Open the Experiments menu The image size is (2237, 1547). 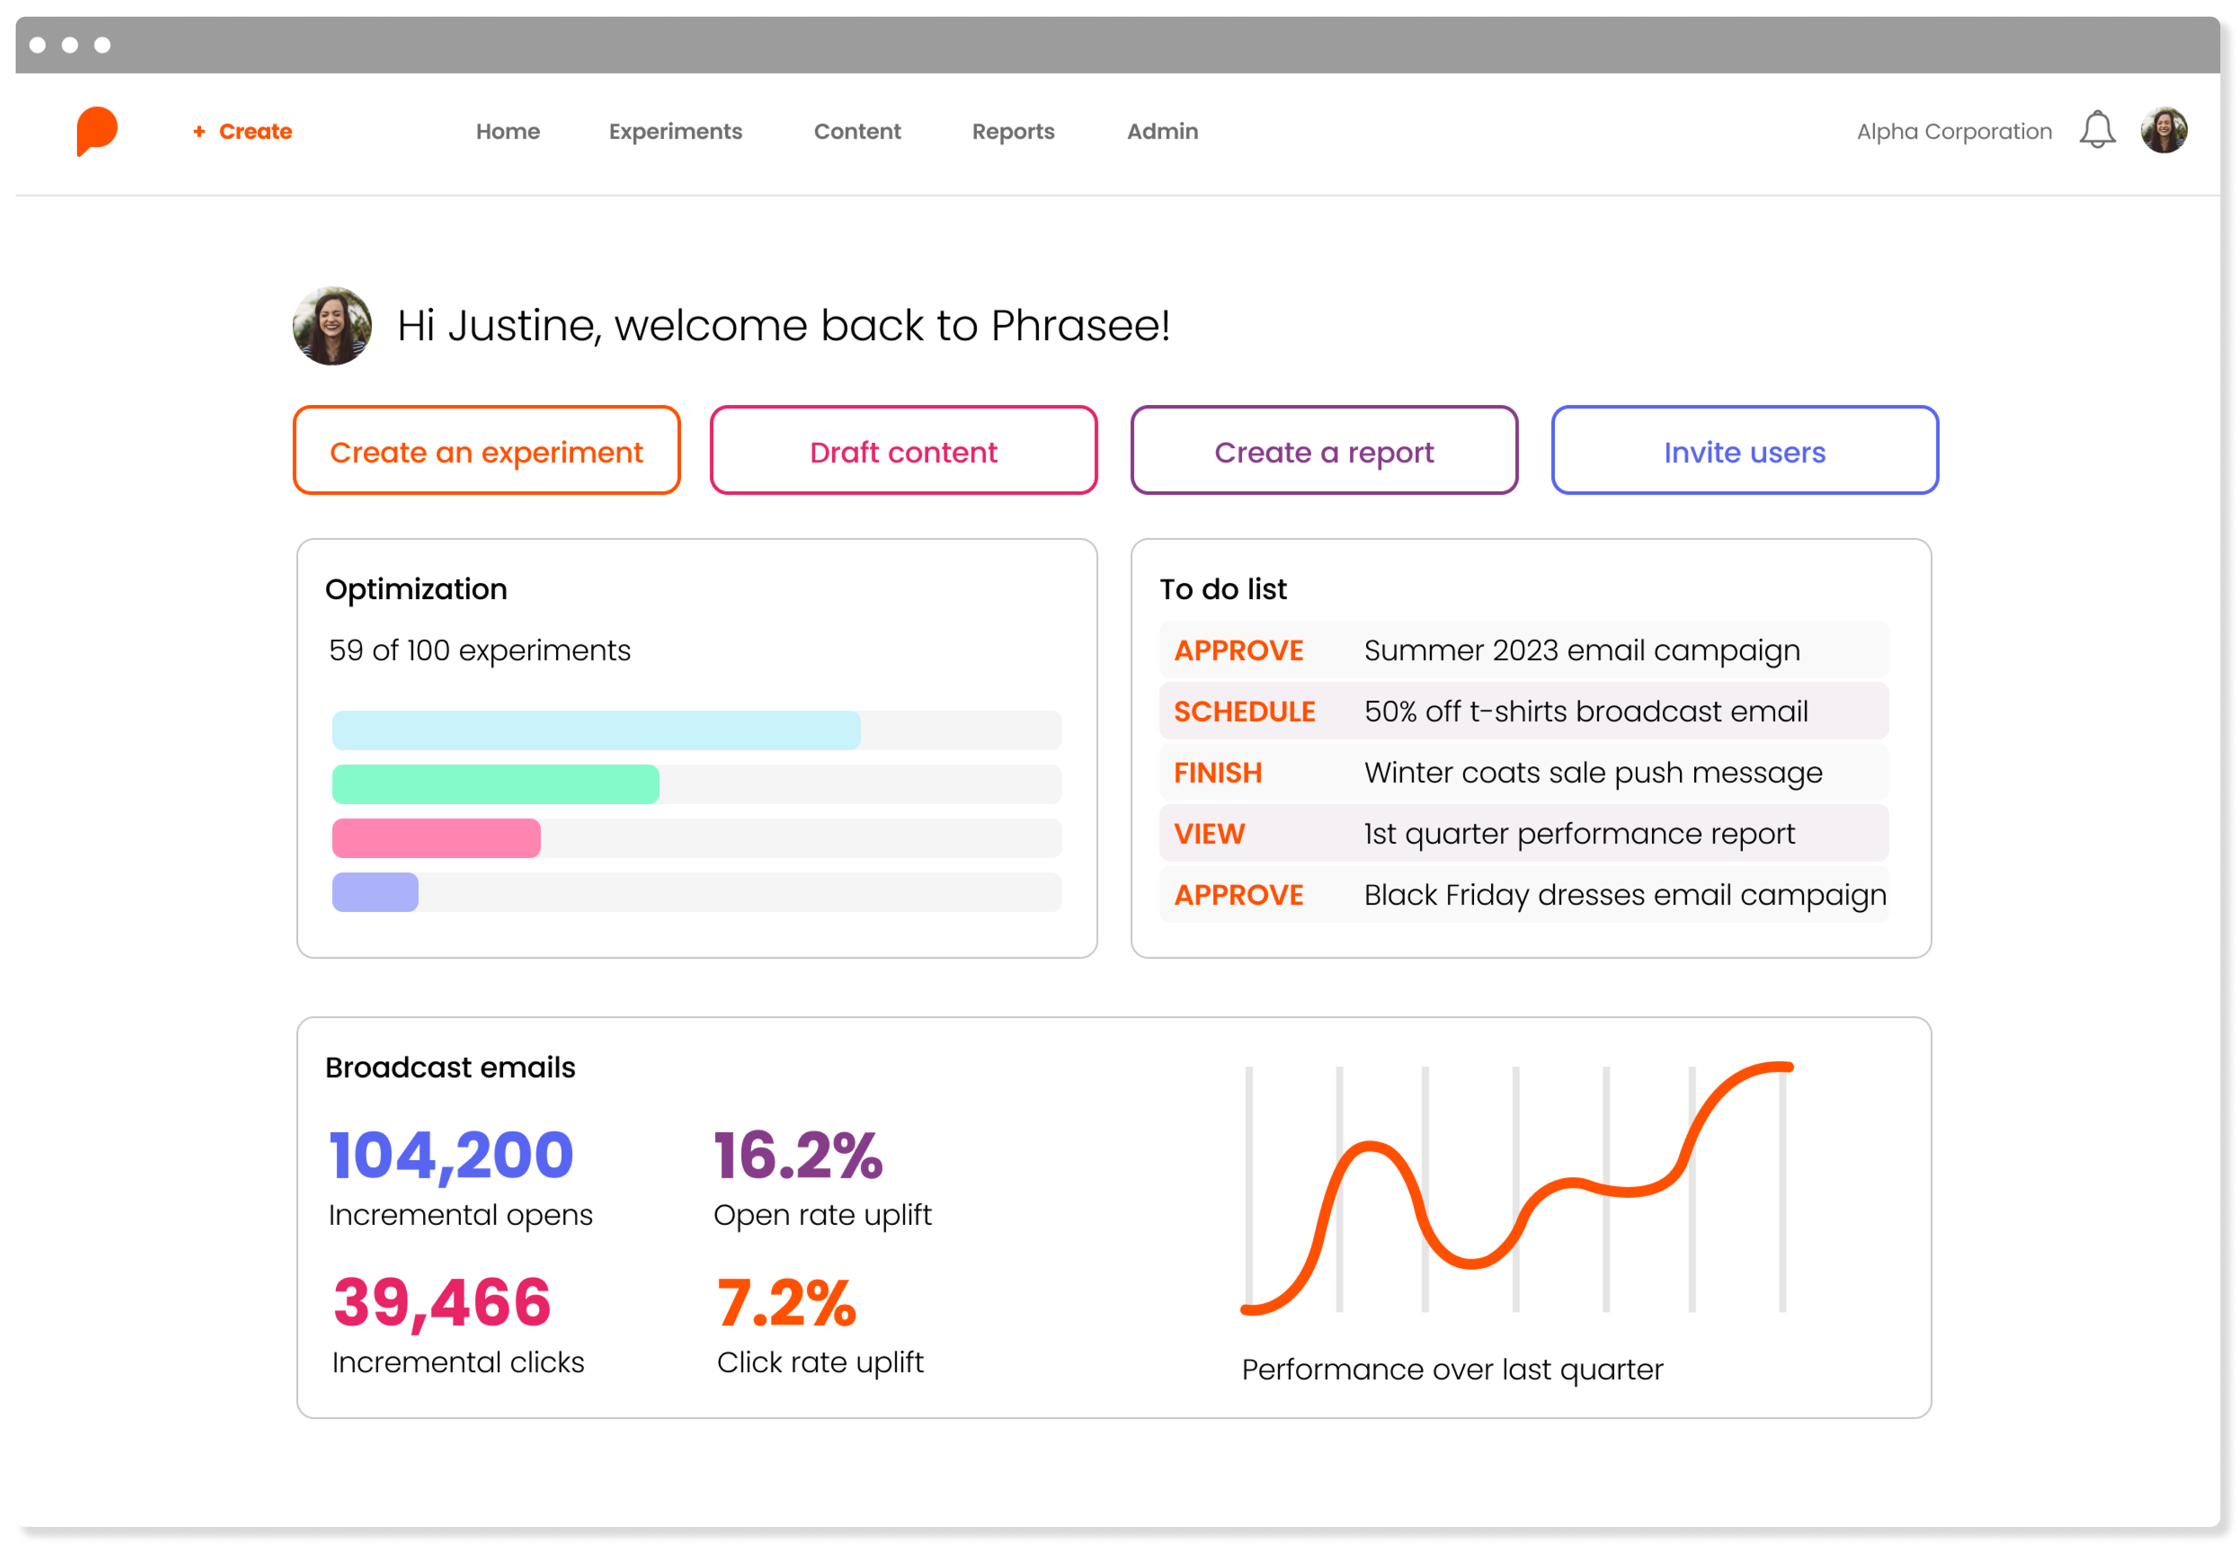click(676, 131)
